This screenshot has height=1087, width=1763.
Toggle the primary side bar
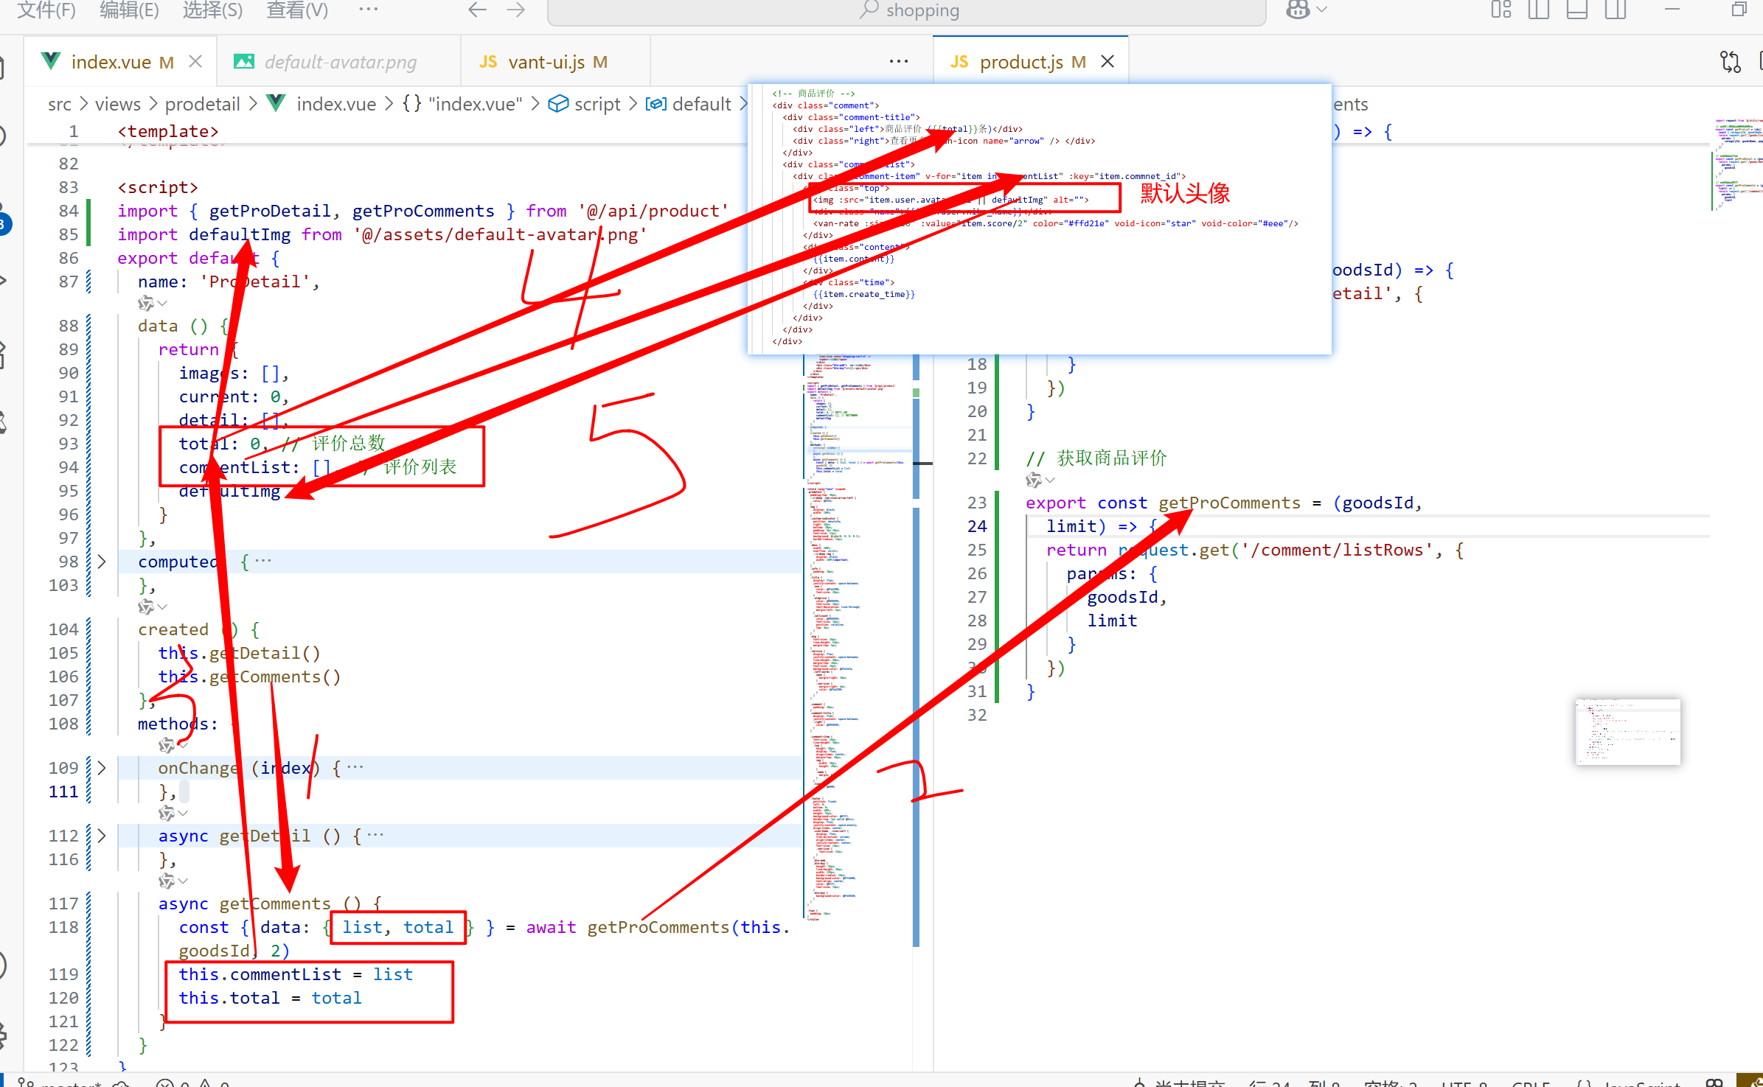tap(1539, 10)
